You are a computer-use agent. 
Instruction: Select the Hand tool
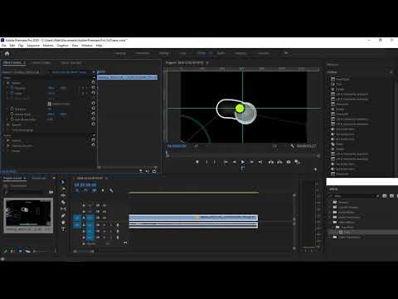[63, 223]
